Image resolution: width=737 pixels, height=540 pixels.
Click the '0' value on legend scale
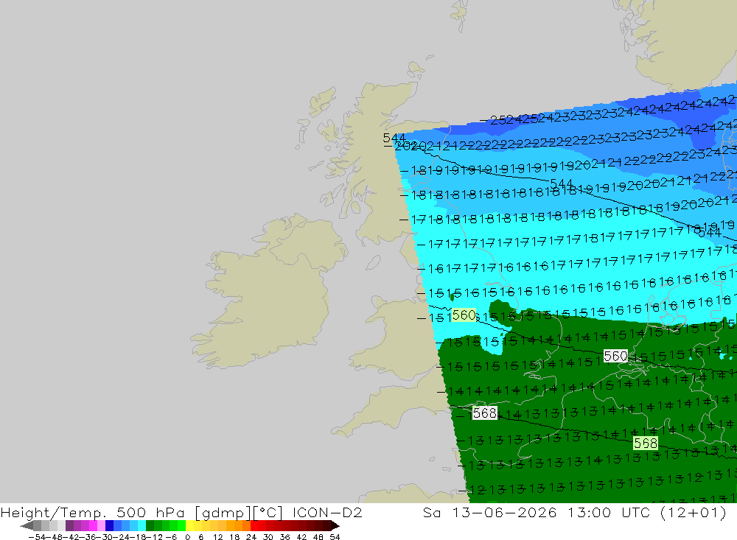click(x=187, y=537)
